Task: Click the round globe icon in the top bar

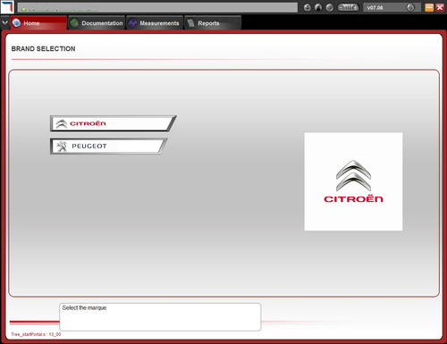Action: (329, 7)
